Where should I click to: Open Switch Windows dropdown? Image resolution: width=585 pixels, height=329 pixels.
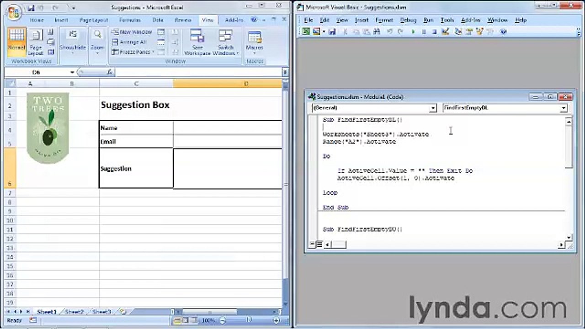(x=225, y=42)
